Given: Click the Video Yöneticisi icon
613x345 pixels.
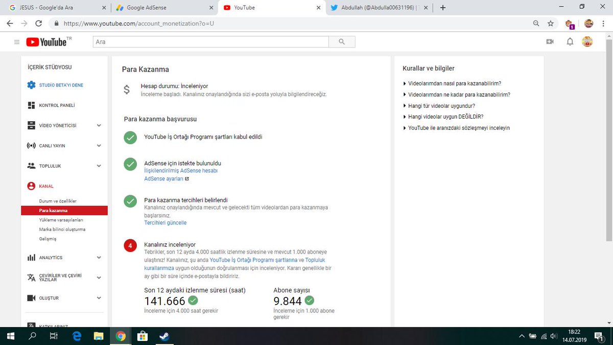Looking at the screenshot, I should coord(31,125).
